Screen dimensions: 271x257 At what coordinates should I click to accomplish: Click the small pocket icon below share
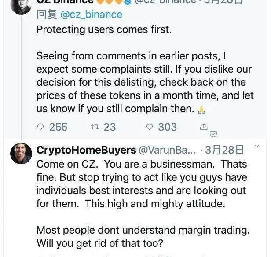point(213,134)
